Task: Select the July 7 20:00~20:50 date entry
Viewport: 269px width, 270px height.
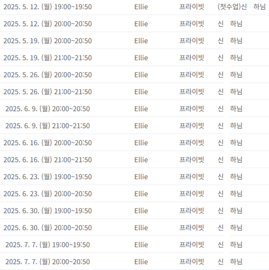Action: coord(48,262)
